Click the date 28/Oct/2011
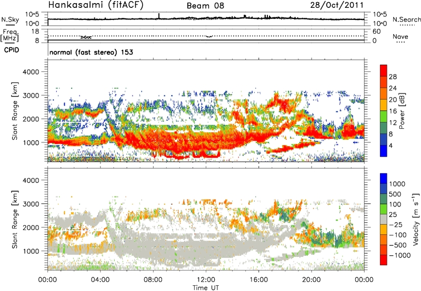 click(x=337, y=5)
